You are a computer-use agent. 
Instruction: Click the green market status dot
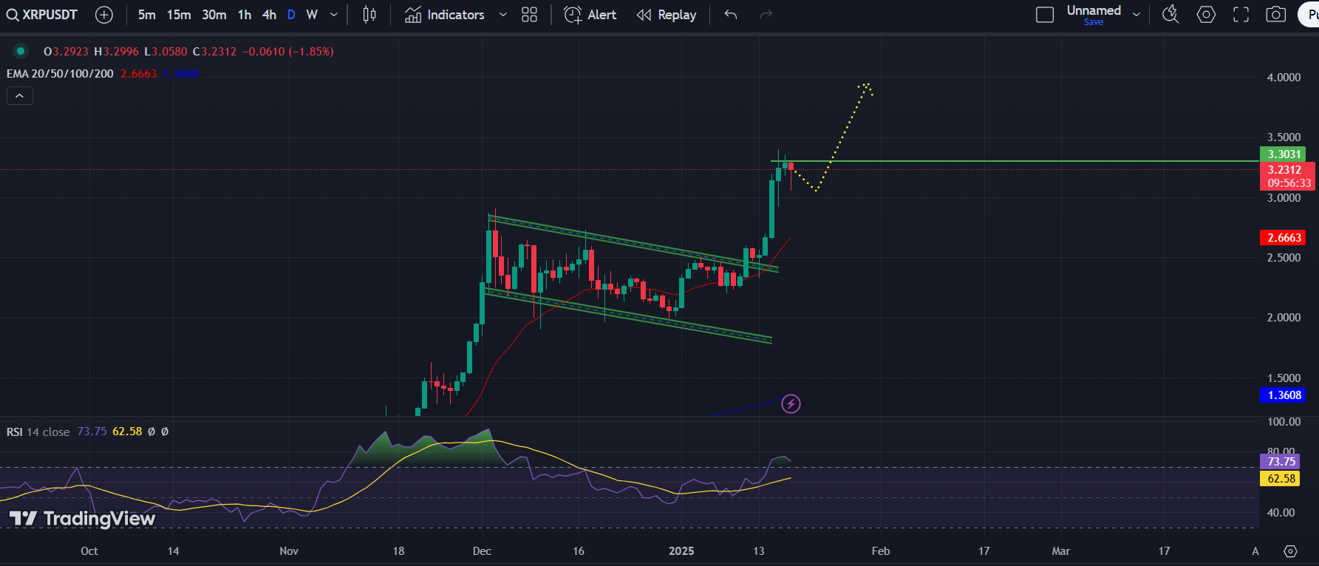click(21, 51)
